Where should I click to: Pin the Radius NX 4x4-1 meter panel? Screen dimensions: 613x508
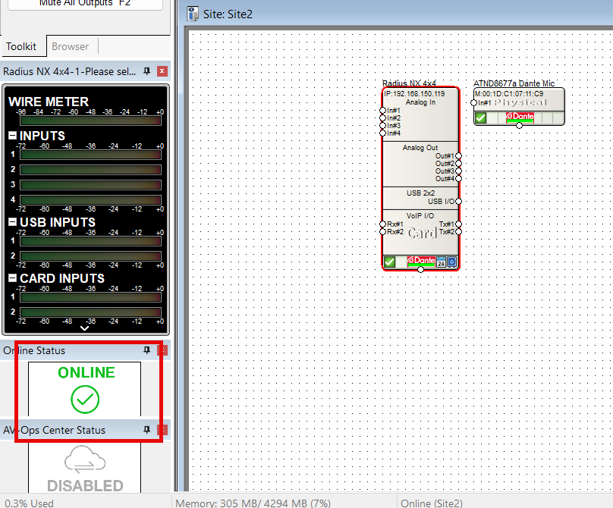(147, 71)
